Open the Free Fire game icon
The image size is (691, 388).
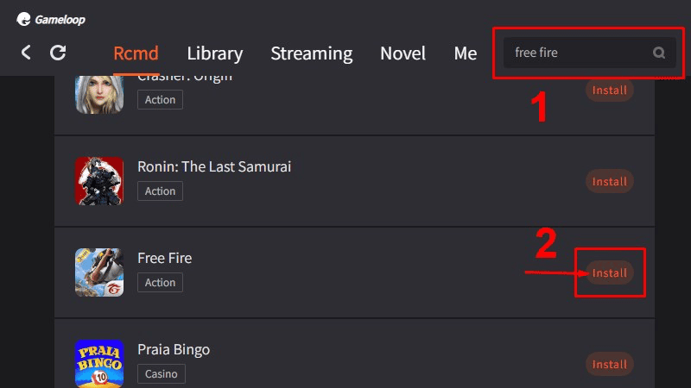pos(99,272)
